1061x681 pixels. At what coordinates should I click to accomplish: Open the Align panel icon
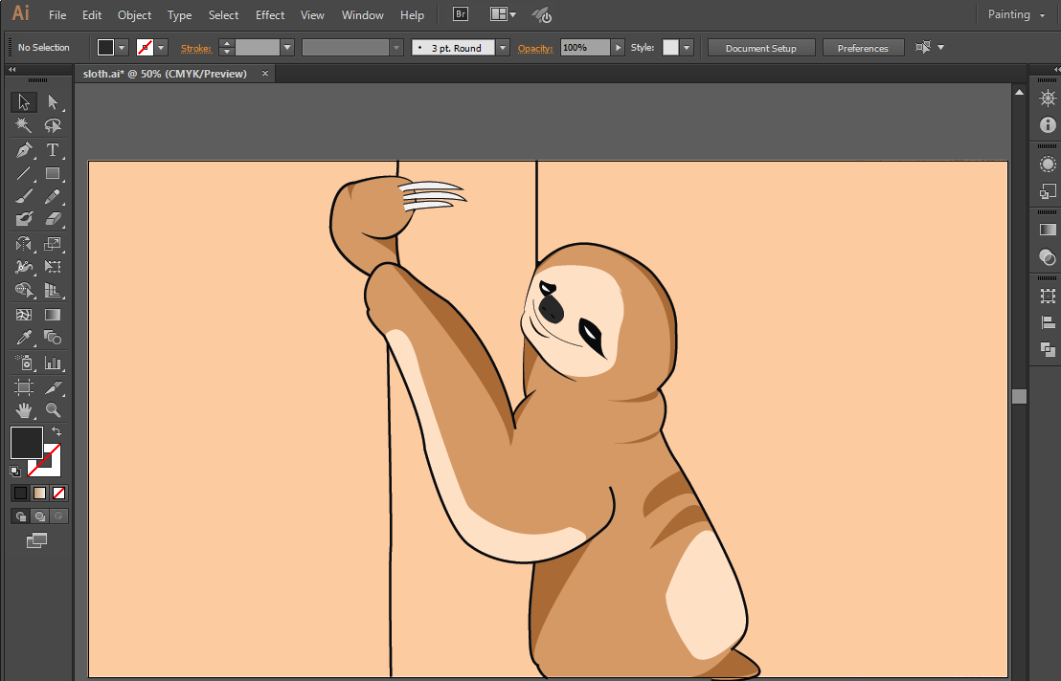click(x=1048, y=323)
